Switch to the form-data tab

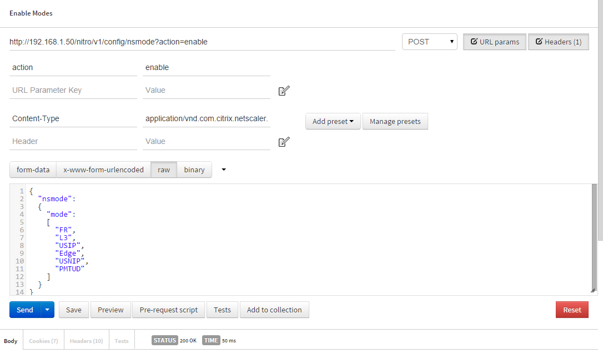coord(33,170)
